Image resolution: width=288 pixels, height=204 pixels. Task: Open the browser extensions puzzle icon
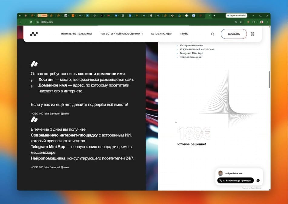pyautogui.click(x=254, y=22)
